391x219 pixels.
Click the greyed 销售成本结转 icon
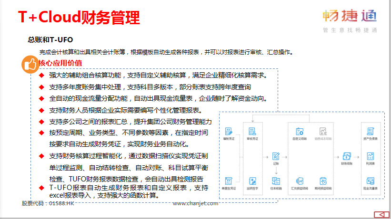tap(323, 132)
